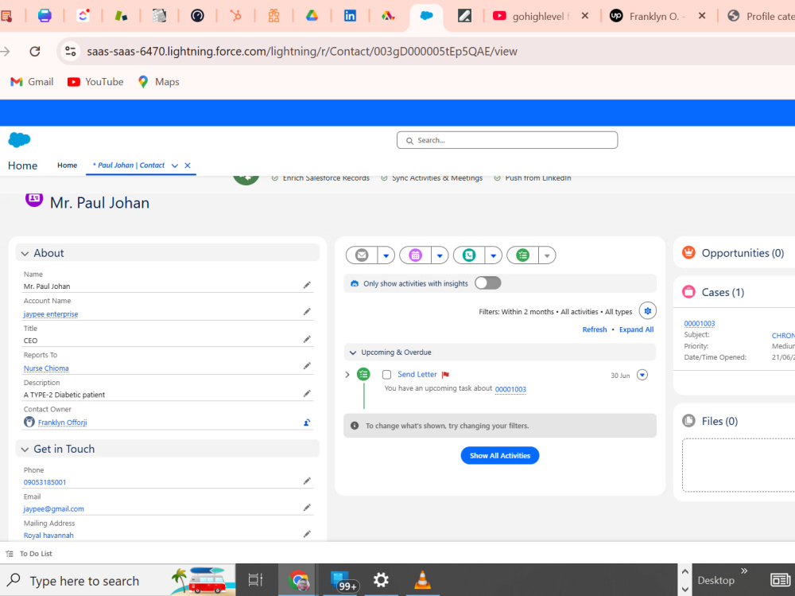Viewport: 795px width, 596px height.
Task: Open the Maps bookmark
Action: (x=159, y=82)
